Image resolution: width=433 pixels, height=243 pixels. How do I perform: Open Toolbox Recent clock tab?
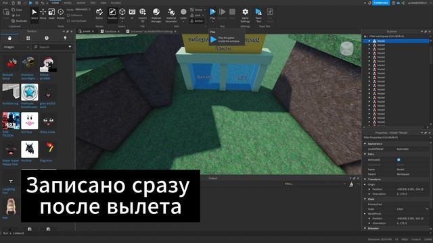(x=47, y=38)
